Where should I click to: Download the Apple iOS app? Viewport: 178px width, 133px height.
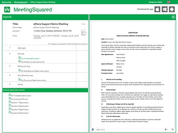[x=157, y=9]
